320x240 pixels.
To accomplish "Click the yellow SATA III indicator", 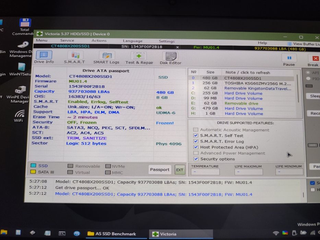I will (x=33, y=172).
